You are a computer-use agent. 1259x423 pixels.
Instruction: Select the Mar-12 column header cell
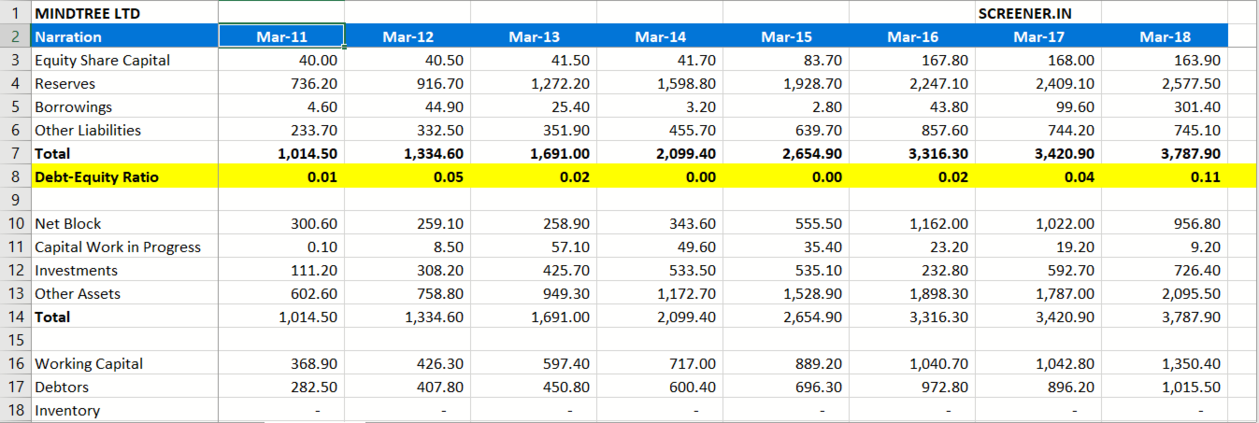[x=408, y=36]
